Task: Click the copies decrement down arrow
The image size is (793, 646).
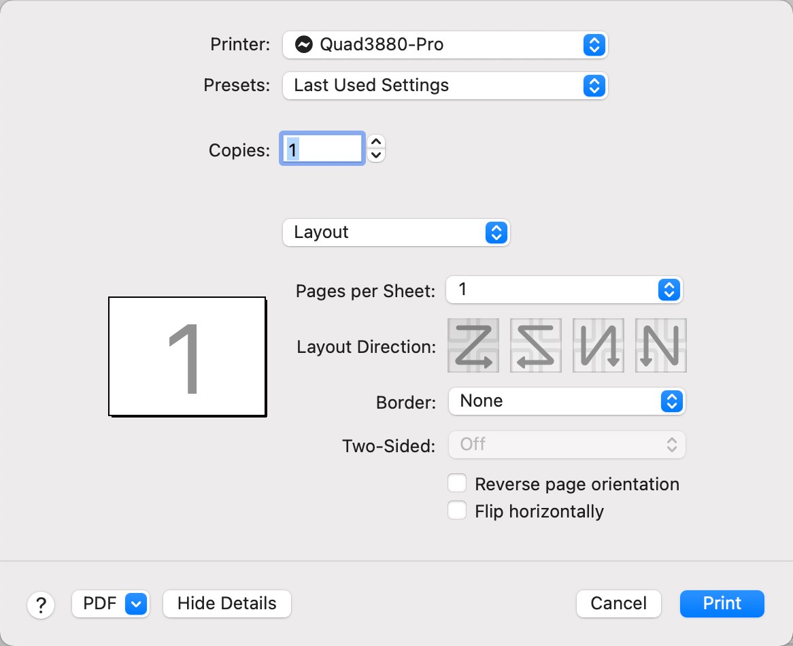Action: coord(376,156)
